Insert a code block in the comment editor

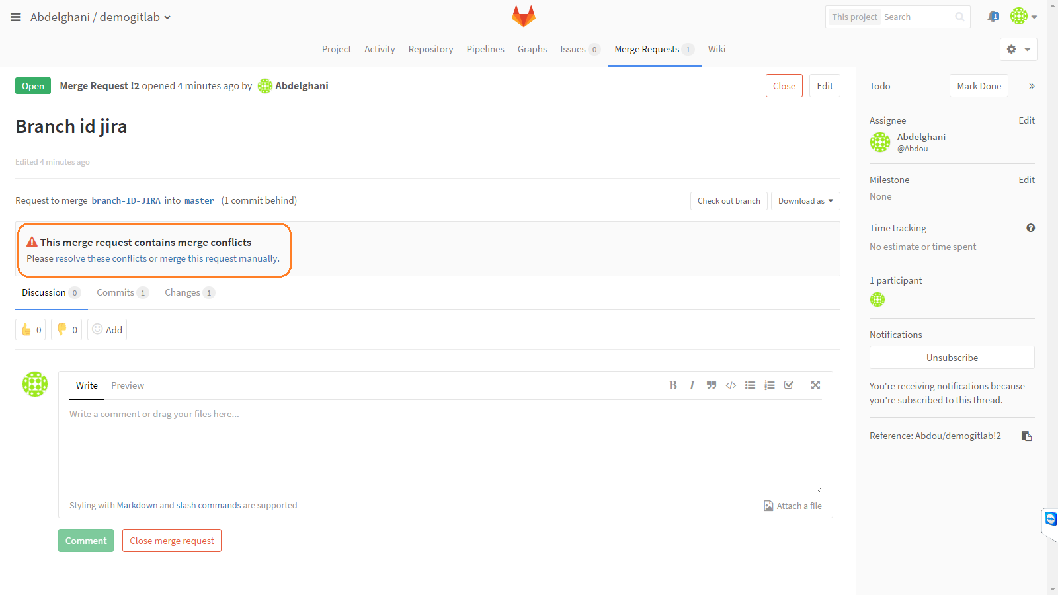tap(730, 385)
